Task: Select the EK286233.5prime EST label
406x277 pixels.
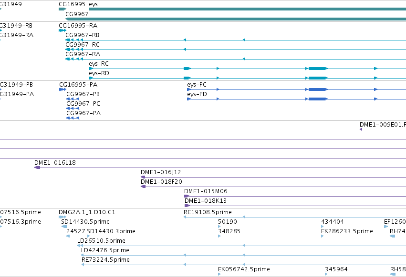Action: click(347, 231)
